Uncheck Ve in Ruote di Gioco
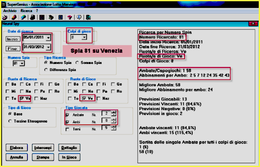 pyautogui.click(x=84, y=98)
